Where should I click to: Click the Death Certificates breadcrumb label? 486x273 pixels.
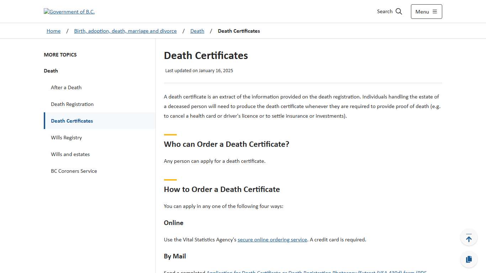(239, 31)
